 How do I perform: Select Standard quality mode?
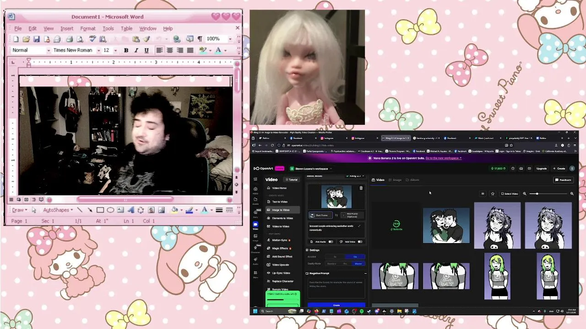(x=331, y=264)
